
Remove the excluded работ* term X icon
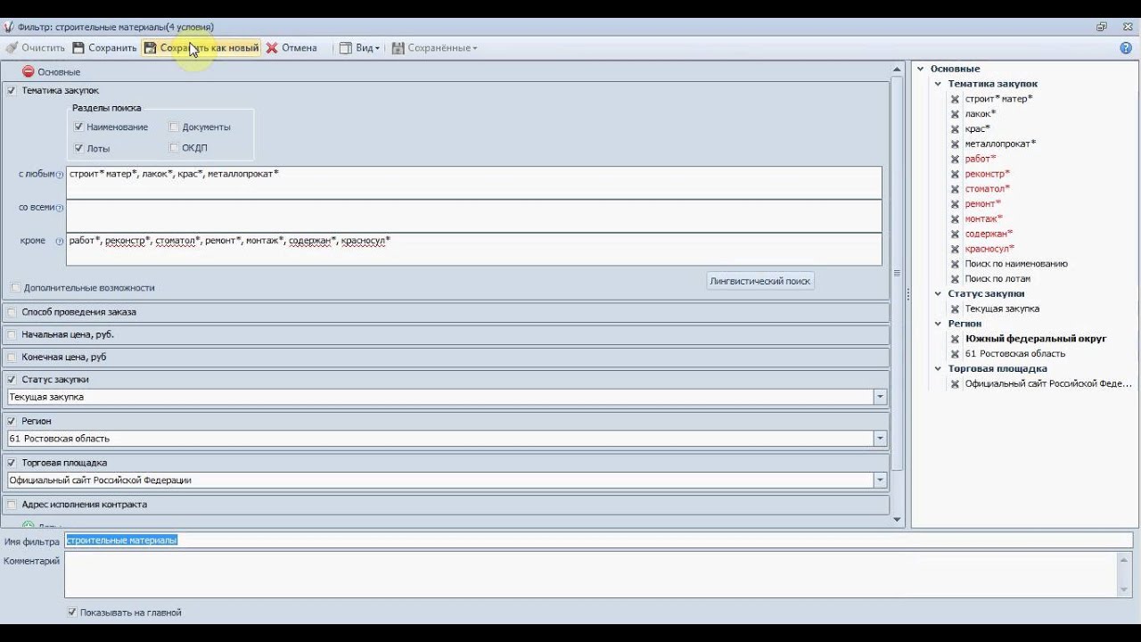(x=955, y=159)
